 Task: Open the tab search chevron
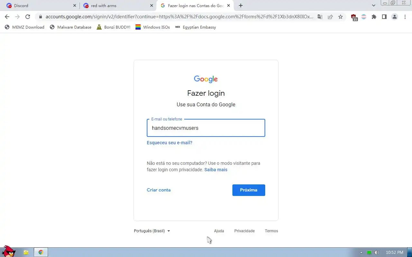click(374, 5)
